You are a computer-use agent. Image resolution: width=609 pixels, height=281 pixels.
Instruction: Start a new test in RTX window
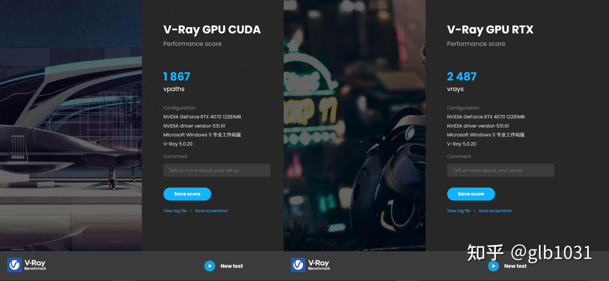pyautogui.click(x=493, y=266)
